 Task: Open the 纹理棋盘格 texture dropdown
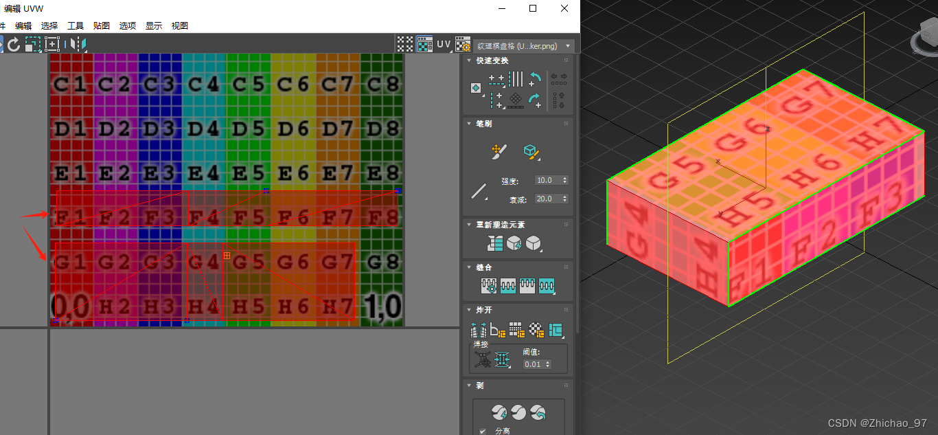click(x=524, y=46)
